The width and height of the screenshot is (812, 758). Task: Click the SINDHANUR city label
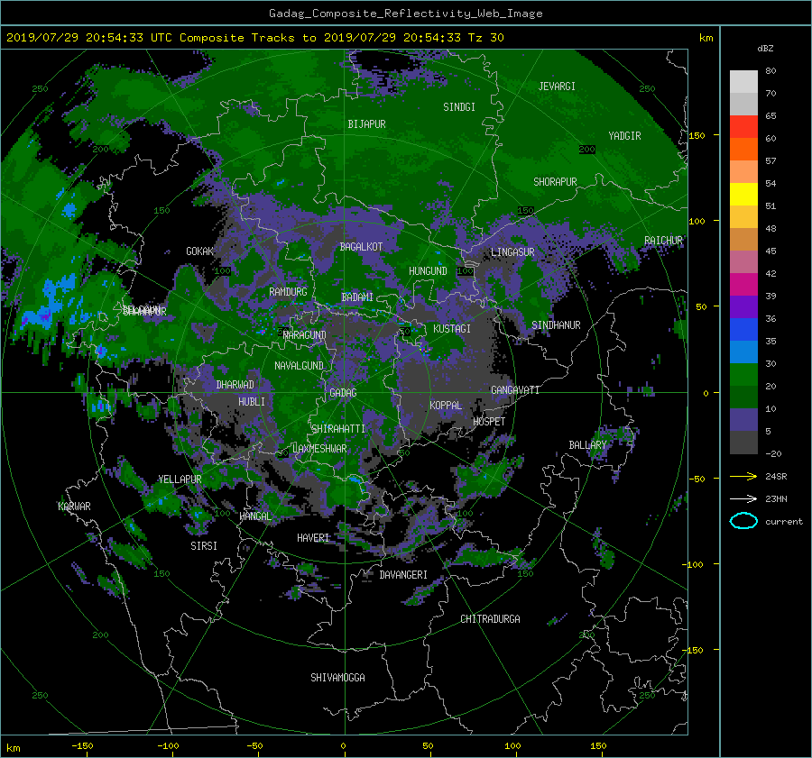click(556, 325)
